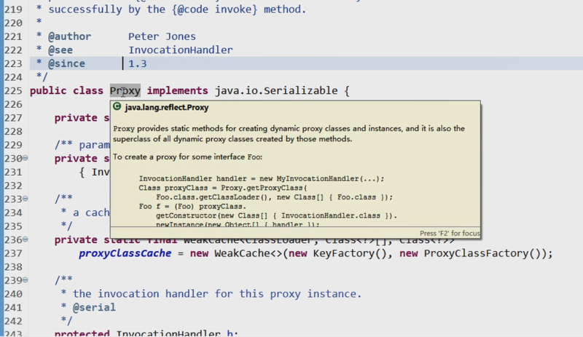The height and width of the screenshot is (337, 583).
Task: Click the popup code line starting "Class proxyClass = Proxy.getProxyClass("
Action: pyautogui.click(x=223, y=188)
